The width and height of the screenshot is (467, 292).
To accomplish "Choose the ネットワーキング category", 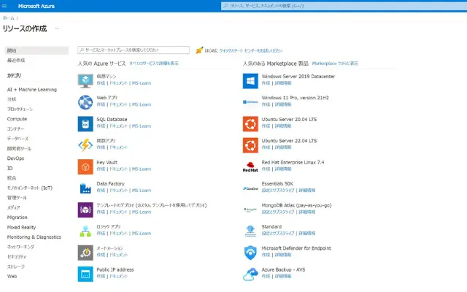I will point(20,247).
